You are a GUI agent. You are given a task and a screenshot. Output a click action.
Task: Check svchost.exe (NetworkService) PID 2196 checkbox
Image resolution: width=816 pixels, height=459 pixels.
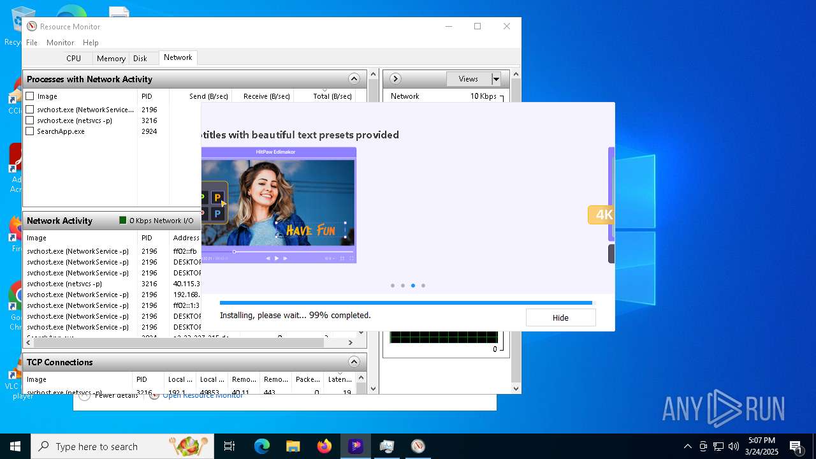click(x=30, y=110)
